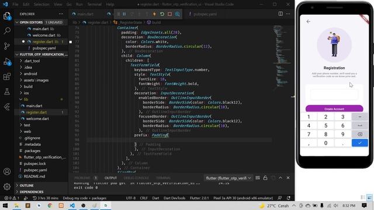Tap backspace key on emulator keypad
374x210 pixels.
point(360,134)
